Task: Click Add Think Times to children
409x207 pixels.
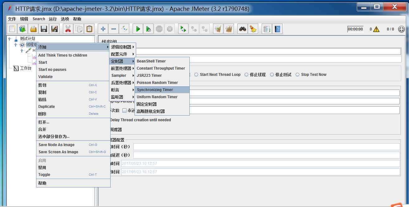Action: 73,55
